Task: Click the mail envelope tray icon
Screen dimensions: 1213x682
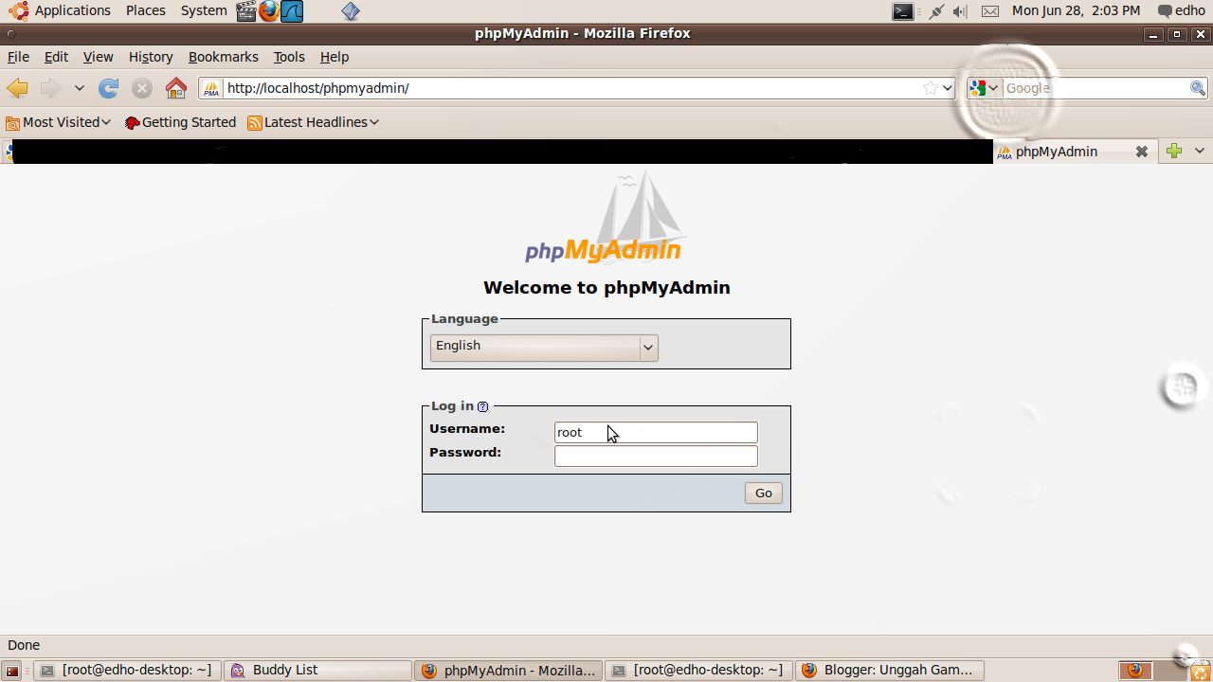Action: pyautogui.click(x=990, y=11)
